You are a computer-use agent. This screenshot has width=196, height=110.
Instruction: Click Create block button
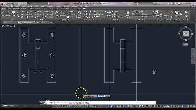(x=115, y=12)
